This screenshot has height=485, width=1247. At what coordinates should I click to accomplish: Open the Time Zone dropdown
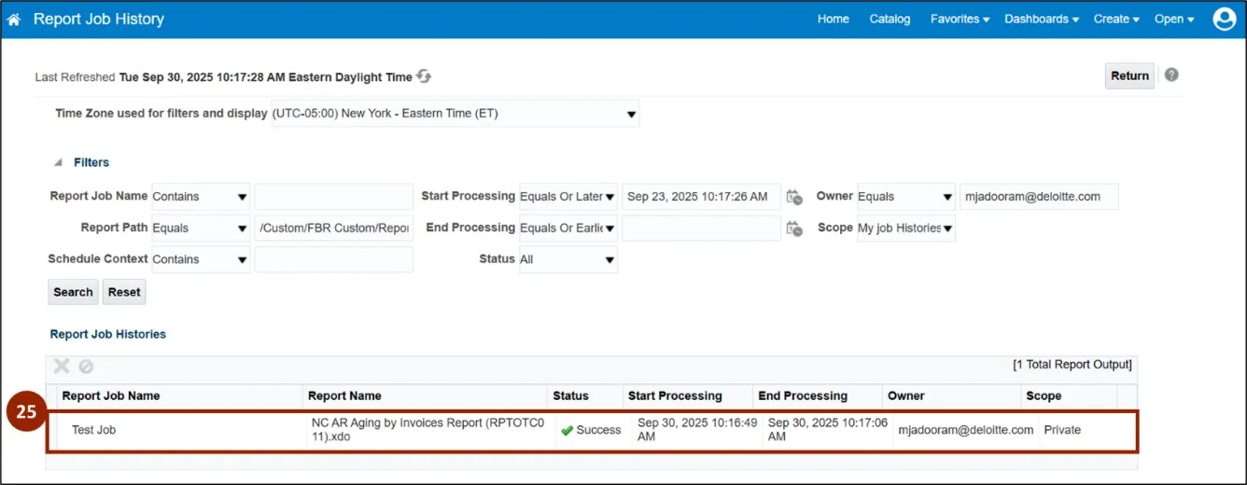455,114
